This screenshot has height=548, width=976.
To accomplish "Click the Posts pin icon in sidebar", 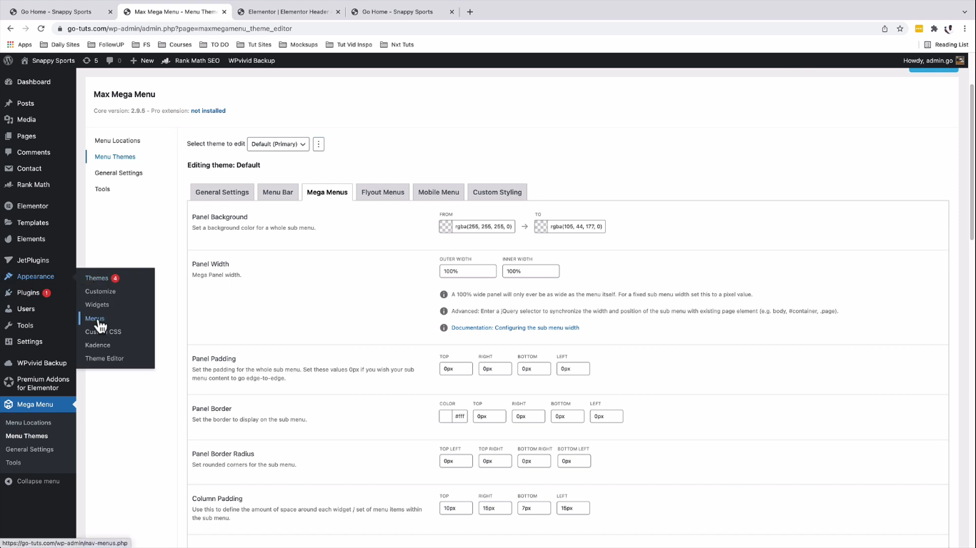I will point(9,103).
